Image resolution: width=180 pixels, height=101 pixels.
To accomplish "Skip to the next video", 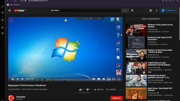I will pyautogui.click(x=18, y=79).
